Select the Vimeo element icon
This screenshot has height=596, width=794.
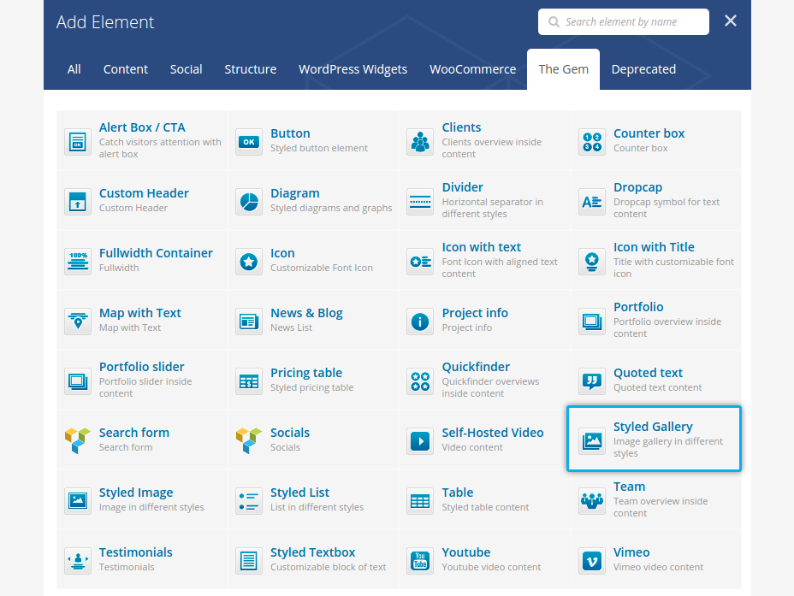coord(592,560)
